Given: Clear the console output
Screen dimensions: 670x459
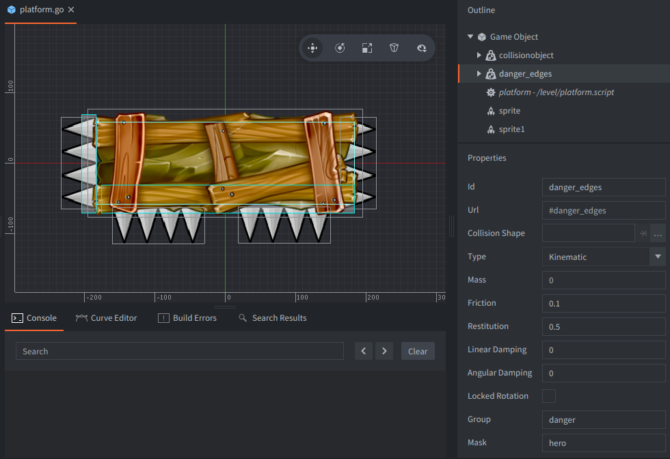Looking at the screenshot, I should pyautogui.click(x=417, y=352).
